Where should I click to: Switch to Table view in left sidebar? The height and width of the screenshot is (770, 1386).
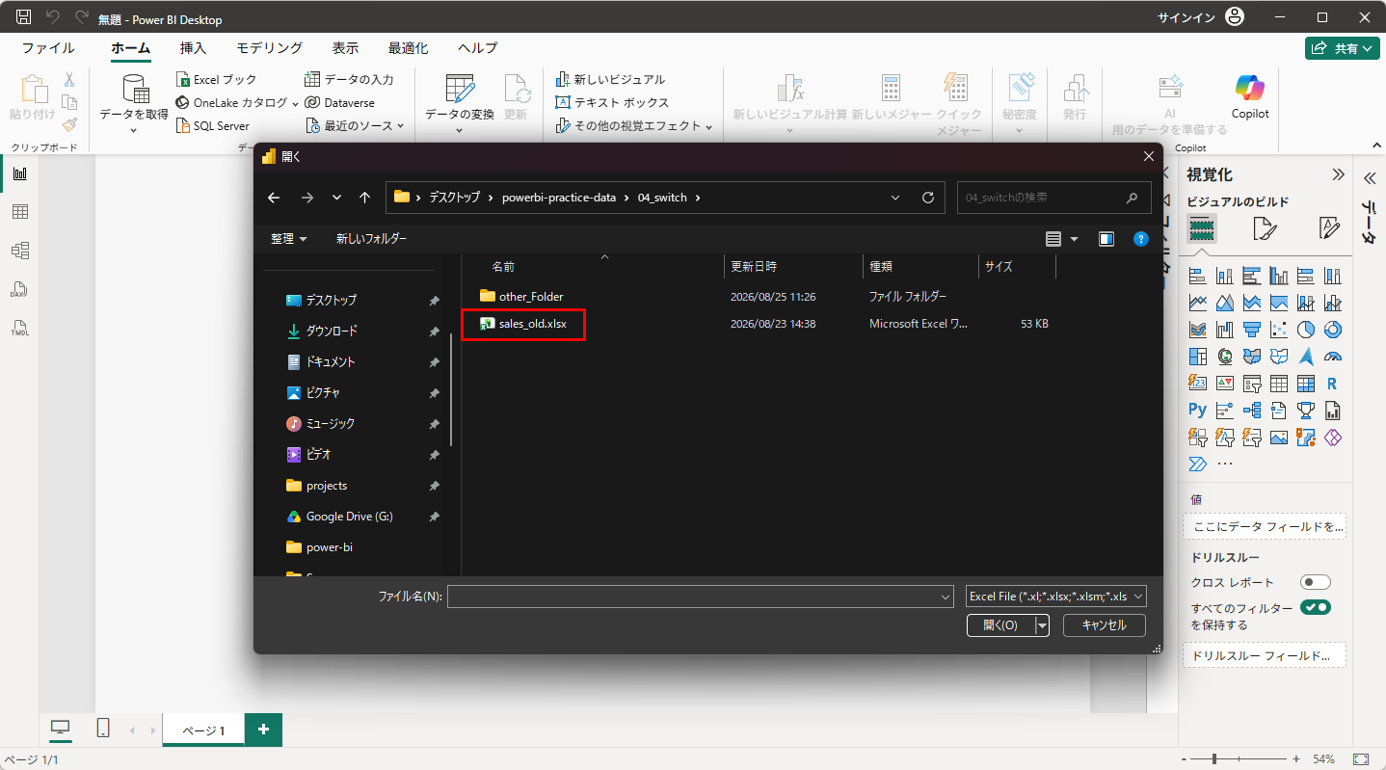tap(19, 212)
